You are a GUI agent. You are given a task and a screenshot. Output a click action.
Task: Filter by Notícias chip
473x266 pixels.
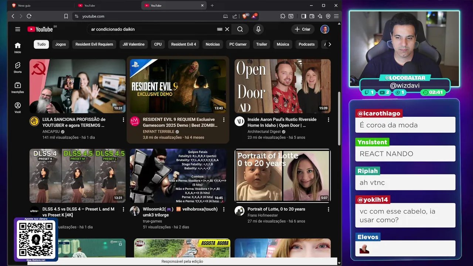click(x=212, y=44)
